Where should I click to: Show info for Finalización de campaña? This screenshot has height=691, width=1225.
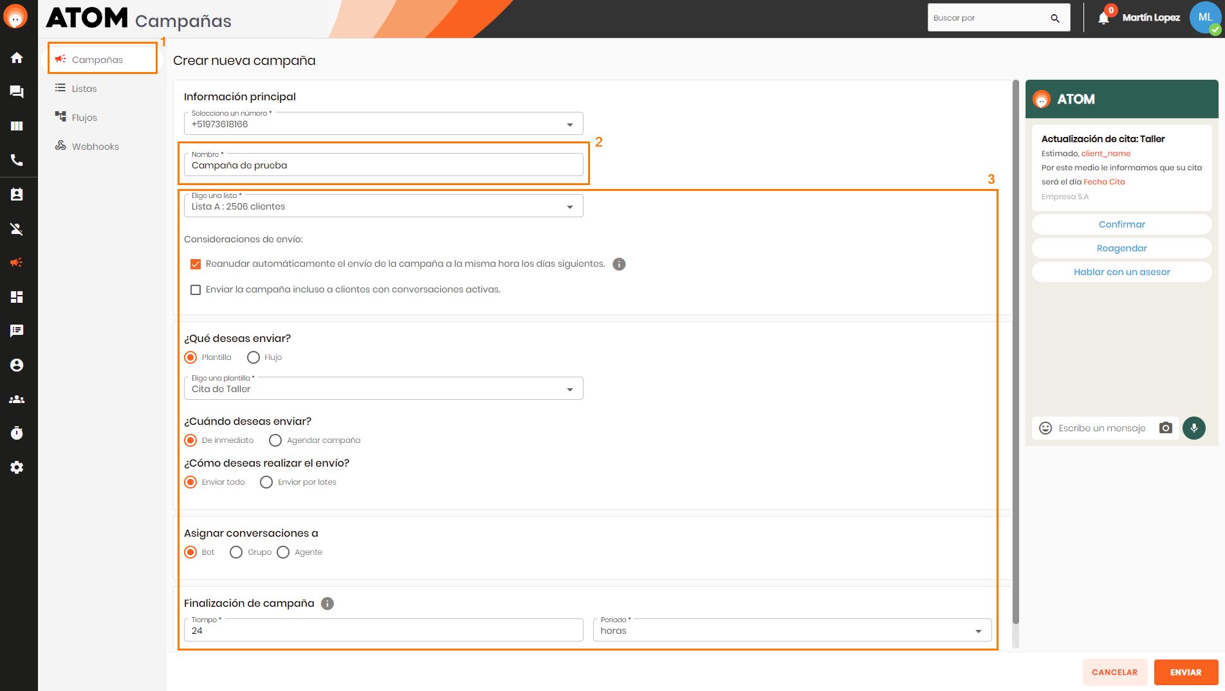[x=327, y=604]
